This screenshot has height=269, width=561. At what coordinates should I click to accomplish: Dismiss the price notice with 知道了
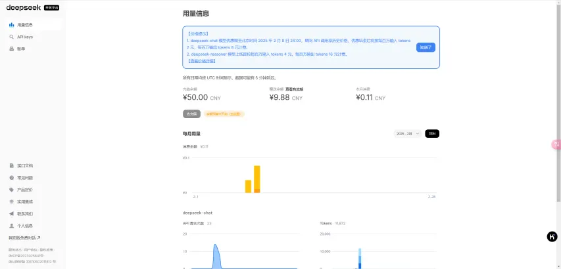click(426, 47)
